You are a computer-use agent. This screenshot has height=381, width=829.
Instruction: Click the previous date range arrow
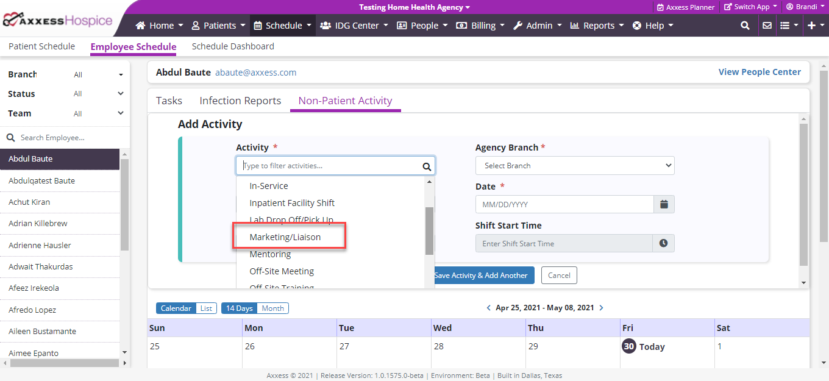489,308
